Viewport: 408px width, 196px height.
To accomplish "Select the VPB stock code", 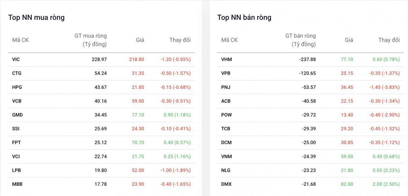I will [x=226, y=73].
